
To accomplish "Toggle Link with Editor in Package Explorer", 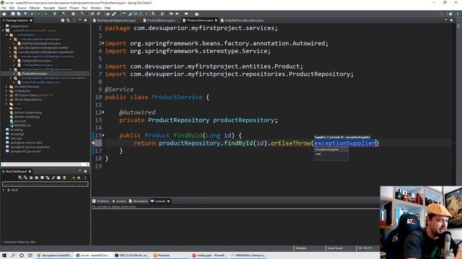I will (x=68, y=20).
